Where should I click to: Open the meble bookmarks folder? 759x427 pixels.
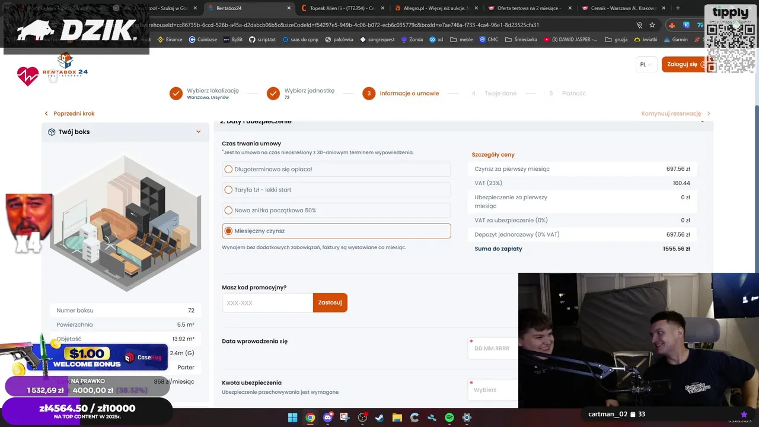(461, 39)
